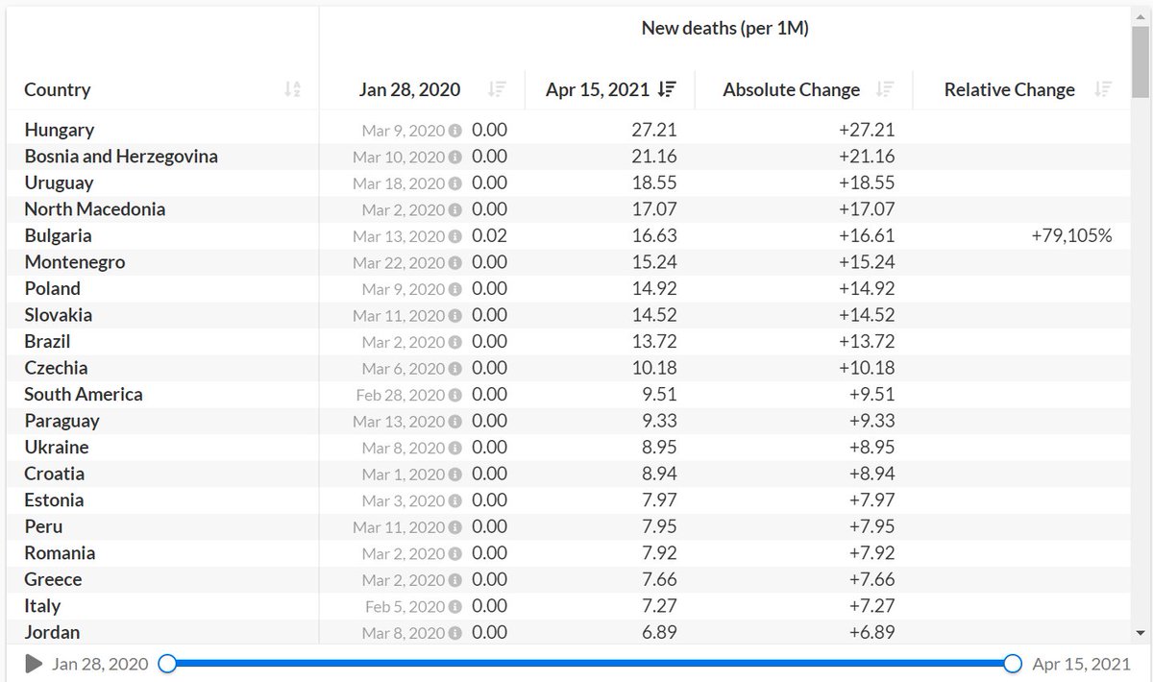Click Bulgaria's 0.02 starting value

[x=489, y=236]
